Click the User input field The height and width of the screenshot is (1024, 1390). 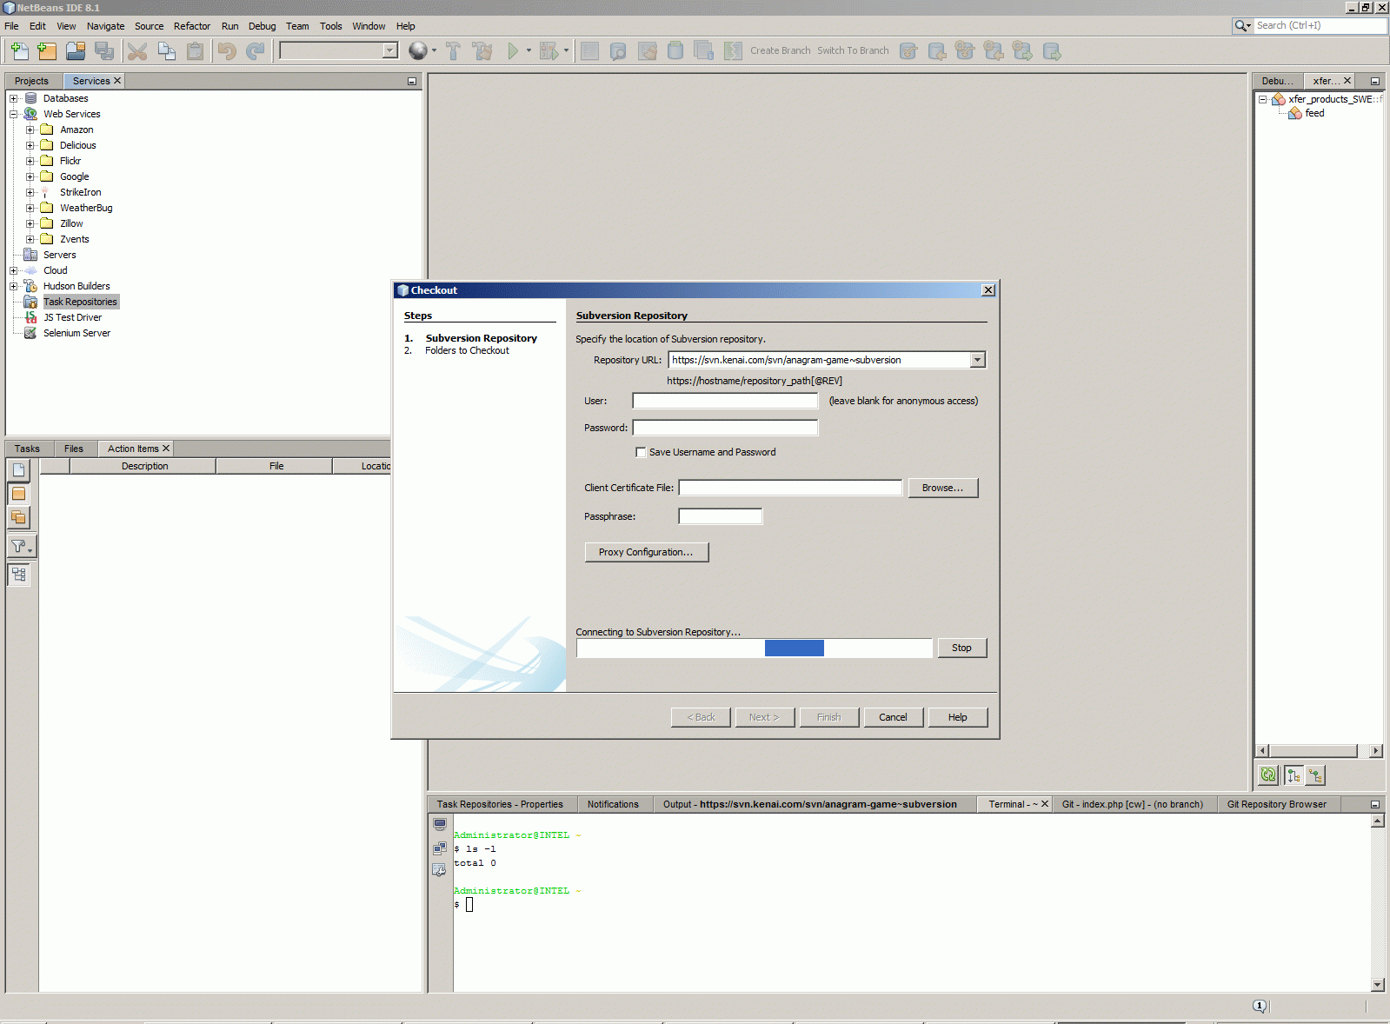coord(725,401)
